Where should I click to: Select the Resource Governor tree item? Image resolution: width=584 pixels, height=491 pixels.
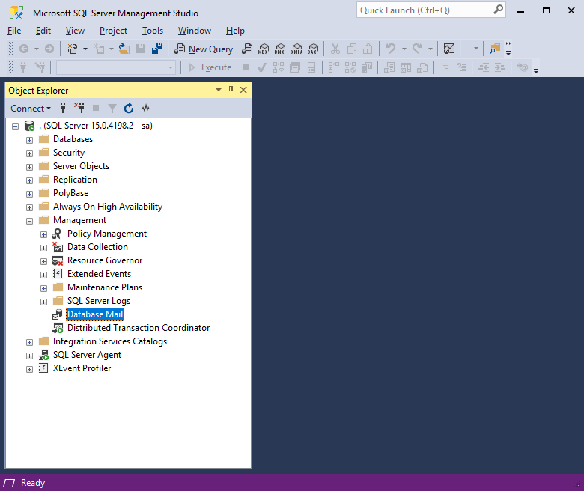pos(105,260)
